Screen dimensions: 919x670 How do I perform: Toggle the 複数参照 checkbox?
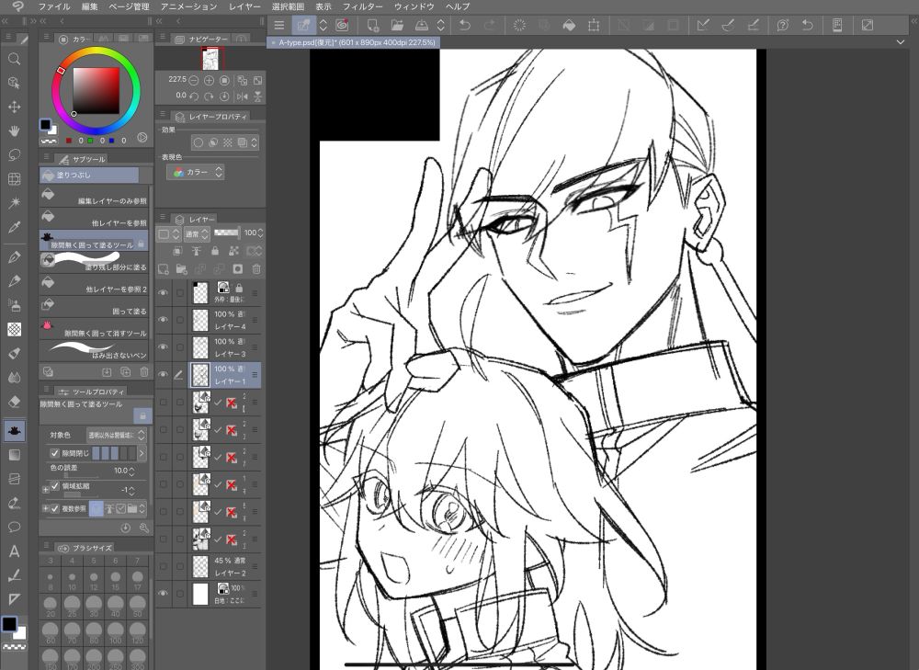[54, 508]
